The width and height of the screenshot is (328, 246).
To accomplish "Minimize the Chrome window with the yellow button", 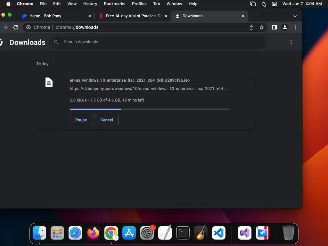I will tap(3, 15).
